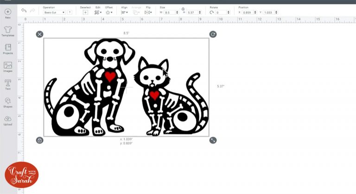The image size is (356, 194).
Task: Click the Upload icon
Action: [8, 120]
